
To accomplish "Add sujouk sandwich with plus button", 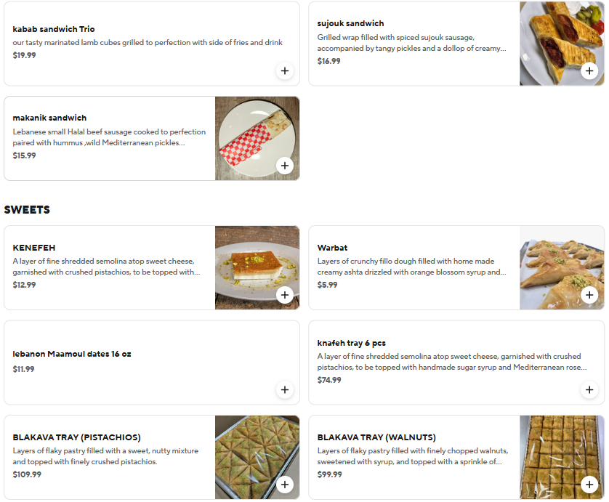I will click(589, 71).
